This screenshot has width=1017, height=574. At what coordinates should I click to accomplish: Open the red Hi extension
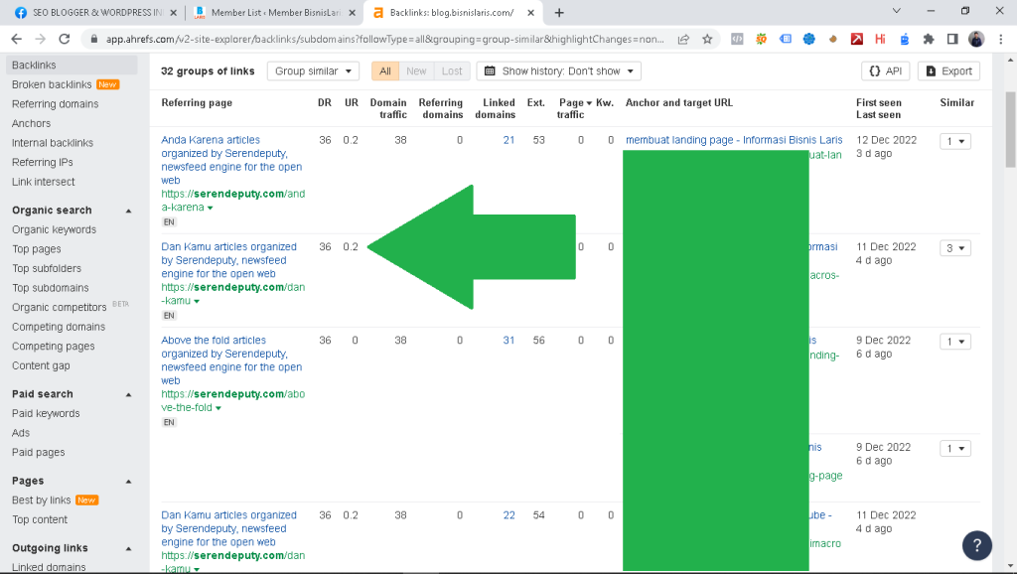pyautogui.click(x=880, y=39)
